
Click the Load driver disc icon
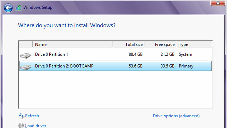click(21, 125)
